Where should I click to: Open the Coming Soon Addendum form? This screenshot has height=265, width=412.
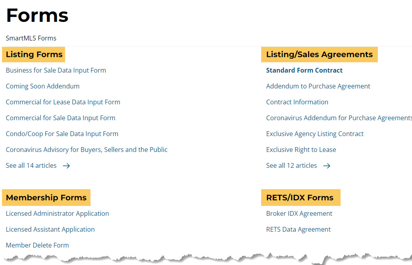42,86
